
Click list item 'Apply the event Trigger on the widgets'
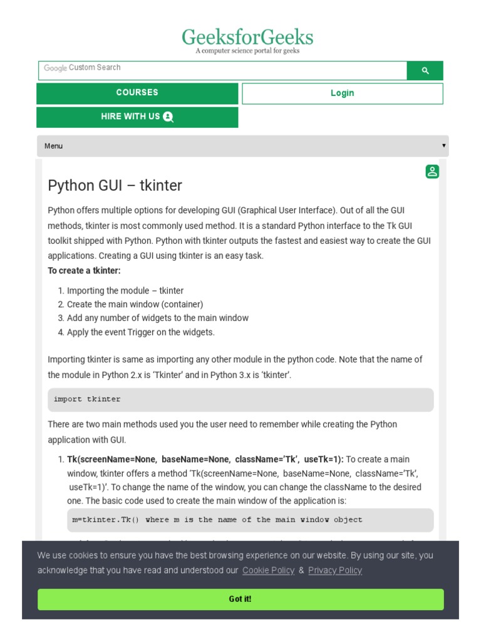tap(141, 332)
